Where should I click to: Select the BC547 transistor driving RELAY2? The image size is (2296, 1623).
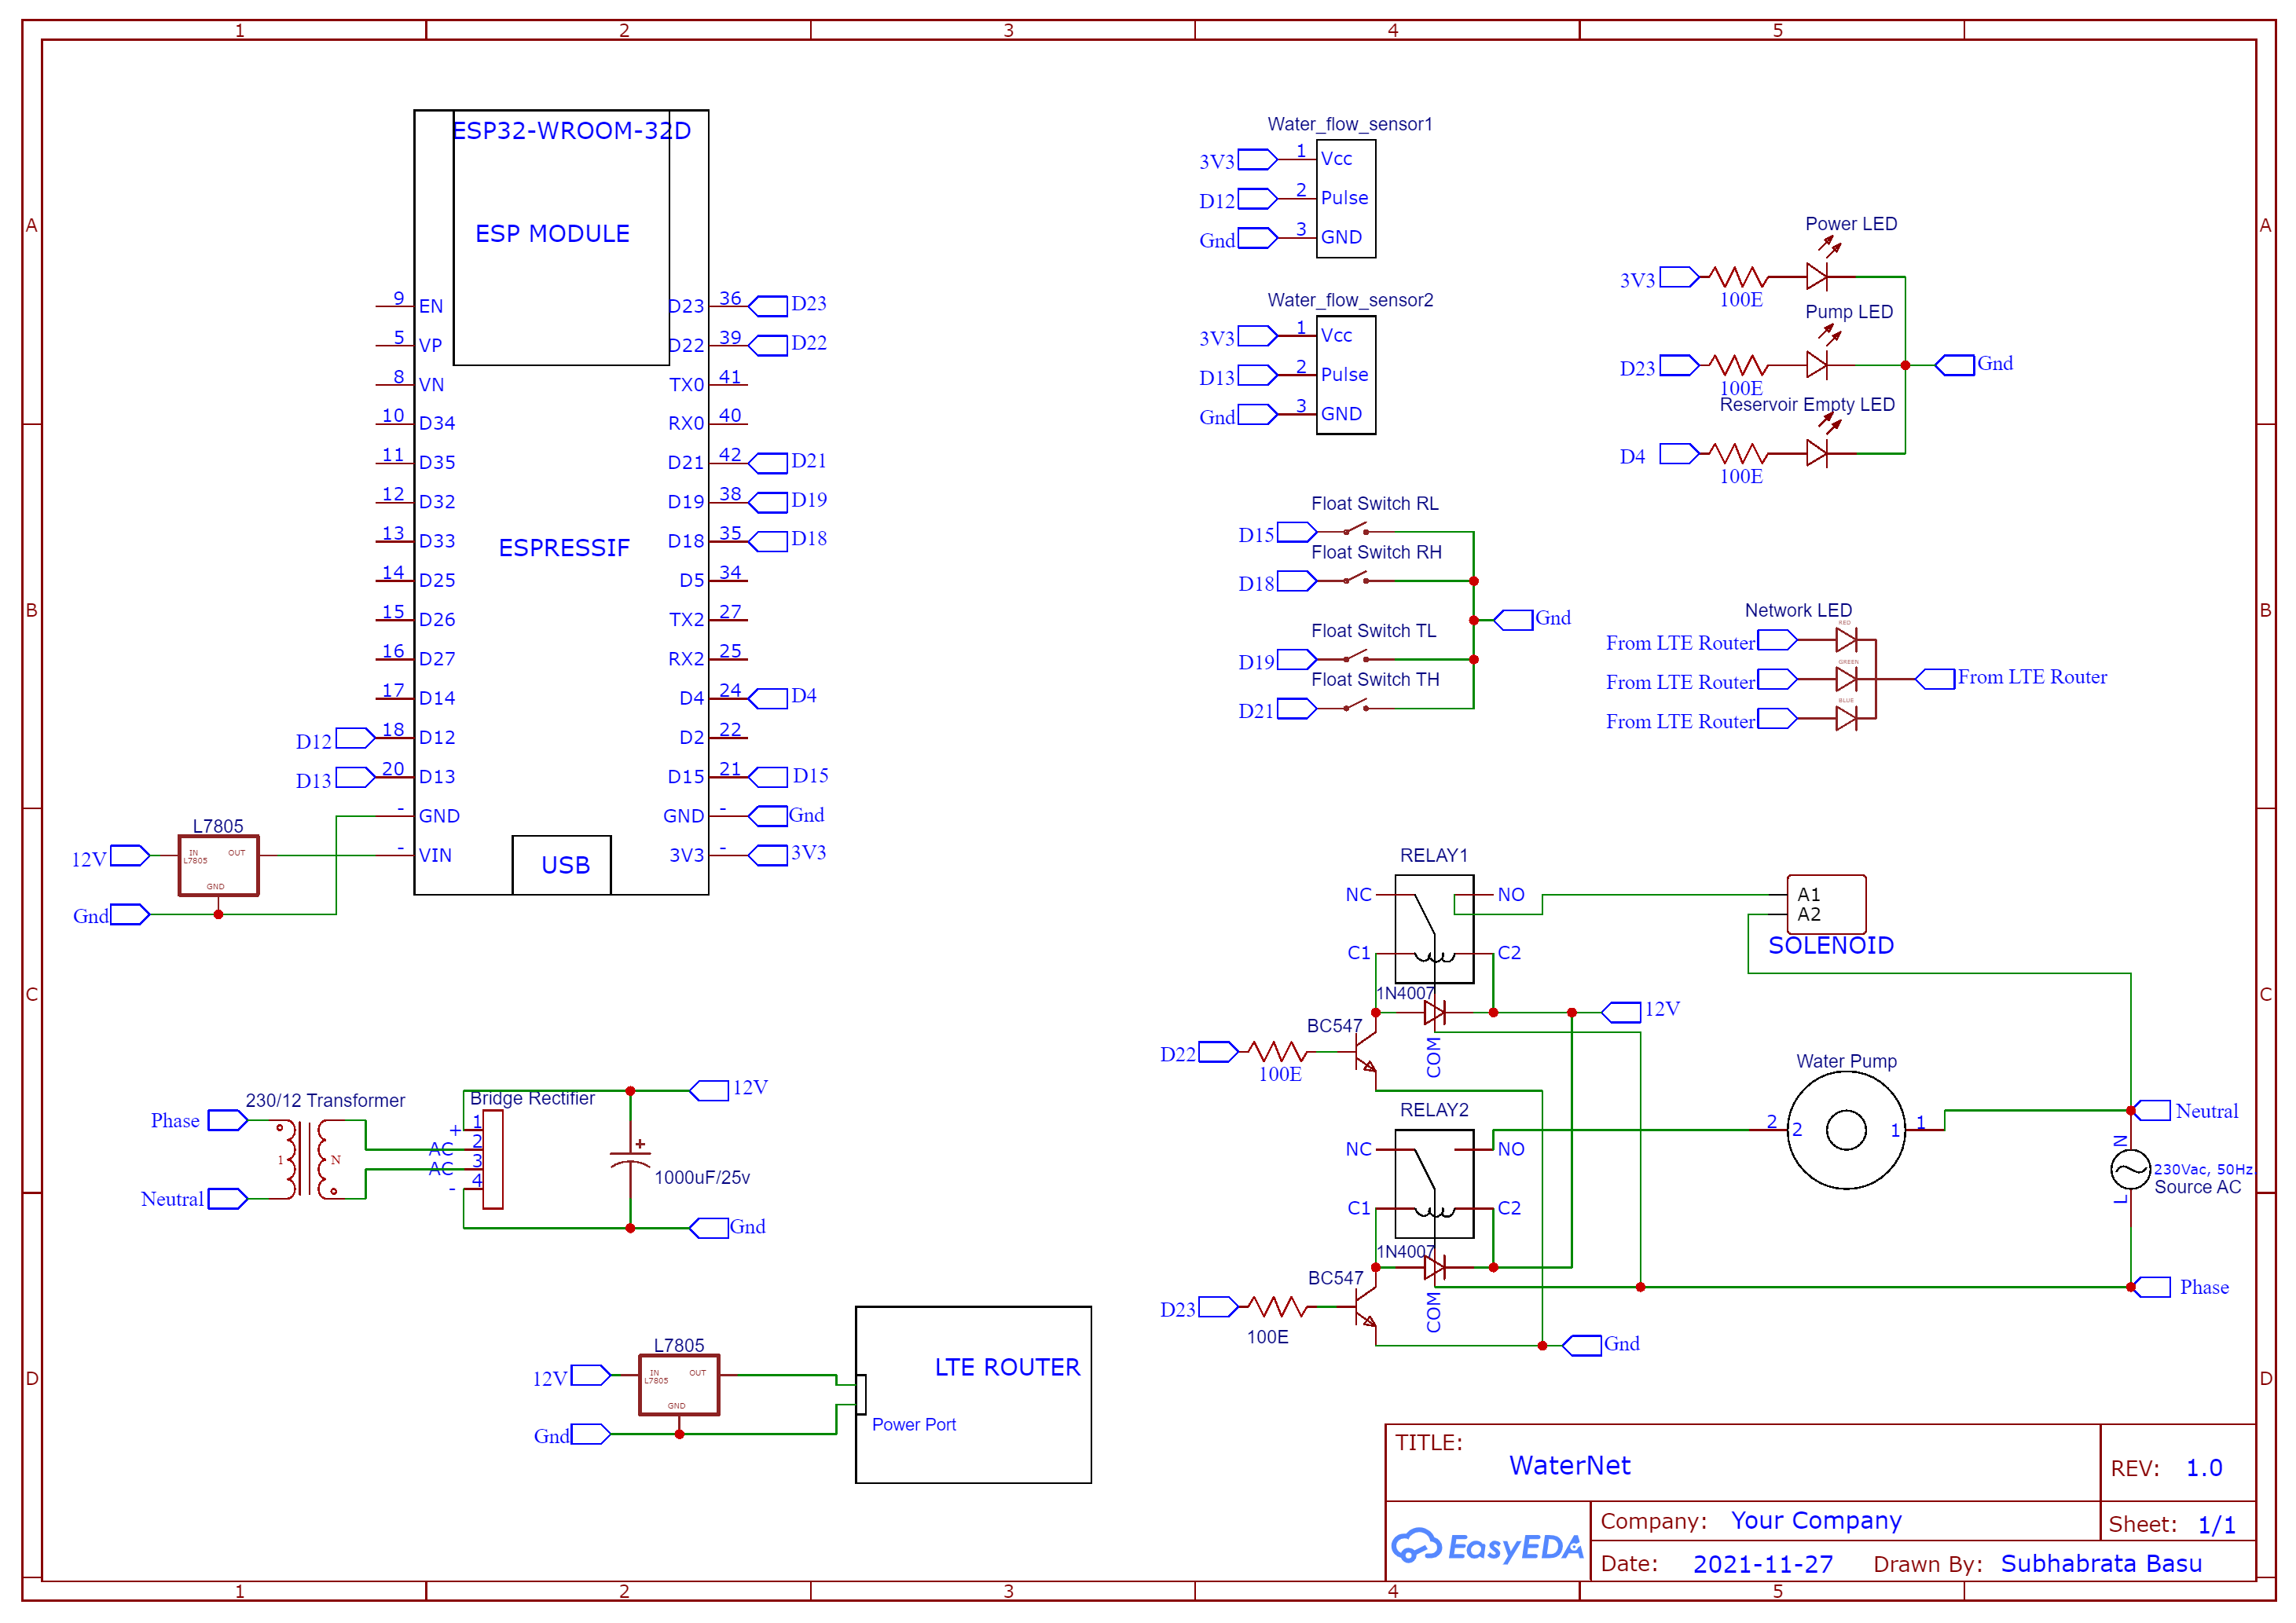click(1364, 1306)
